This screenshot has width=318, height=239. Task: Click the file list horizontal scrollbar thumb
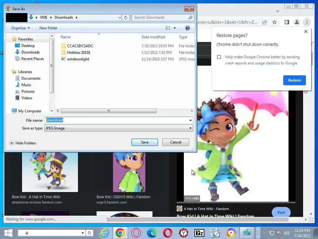[109, 111]
